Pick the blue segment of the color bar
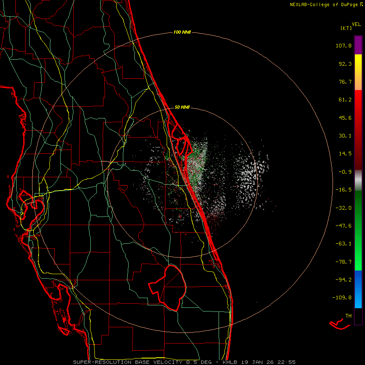Screen dimensions: 365x365 358,289
